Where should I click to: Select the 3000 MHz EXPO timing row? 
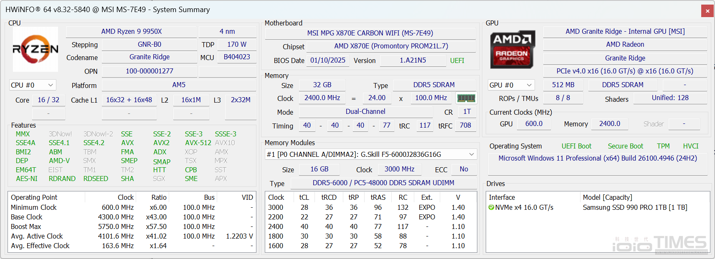pos(370,207)
